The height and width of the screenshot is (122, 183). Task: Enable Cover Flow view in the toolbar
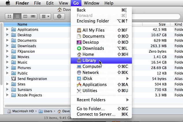coord(33,16)
